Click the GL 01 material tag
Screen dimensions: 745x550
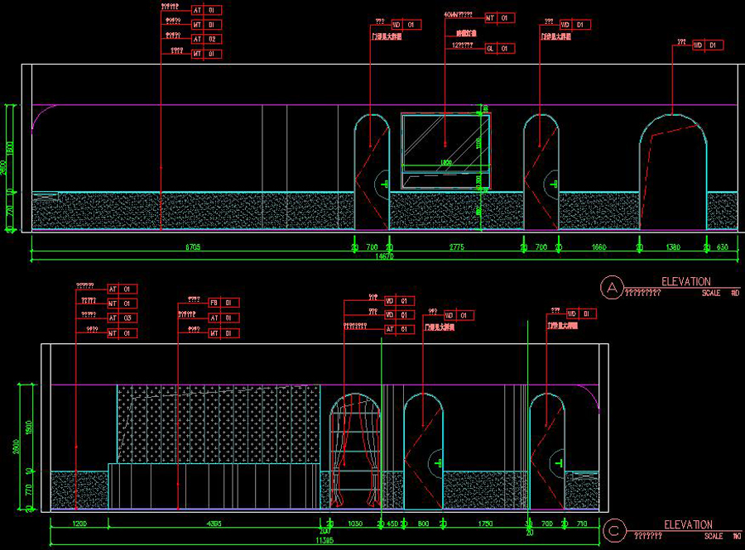499,49
